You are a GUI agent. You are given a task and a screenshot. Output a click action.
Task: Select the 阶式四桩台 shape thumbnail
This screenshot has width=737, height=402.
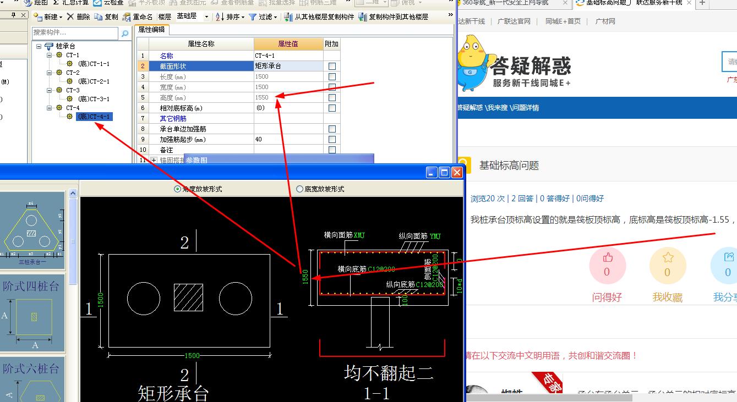click(x=32, y=313)
